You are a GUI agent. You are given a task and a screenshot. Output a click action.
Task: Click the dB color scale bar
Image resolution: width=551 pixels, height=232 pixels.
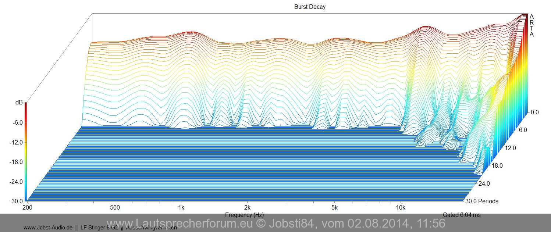tap(26, 152)
